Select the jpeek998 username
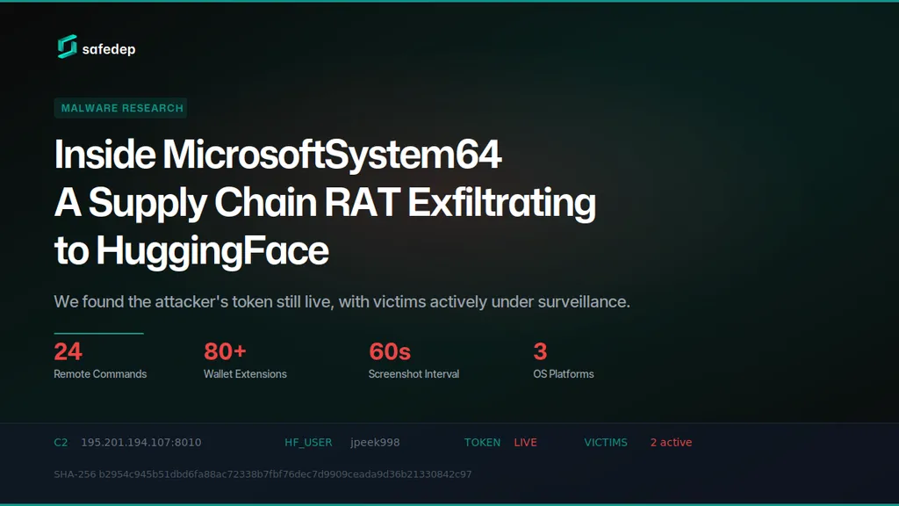Image resolution: width=899 pixels, height=506 pixels. (375, 443)
